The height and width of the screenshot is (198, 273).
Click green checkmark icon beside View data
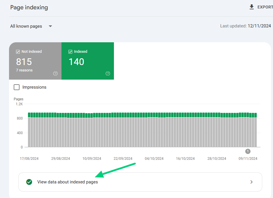click(29, 182)
